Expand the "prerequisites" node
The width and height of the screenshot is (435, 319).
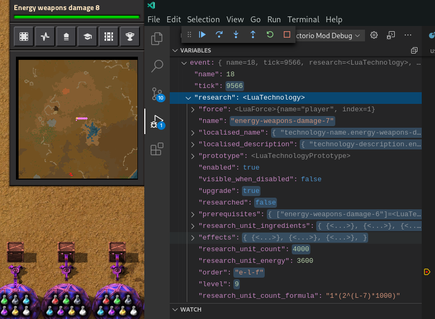(x=193, y=214)
